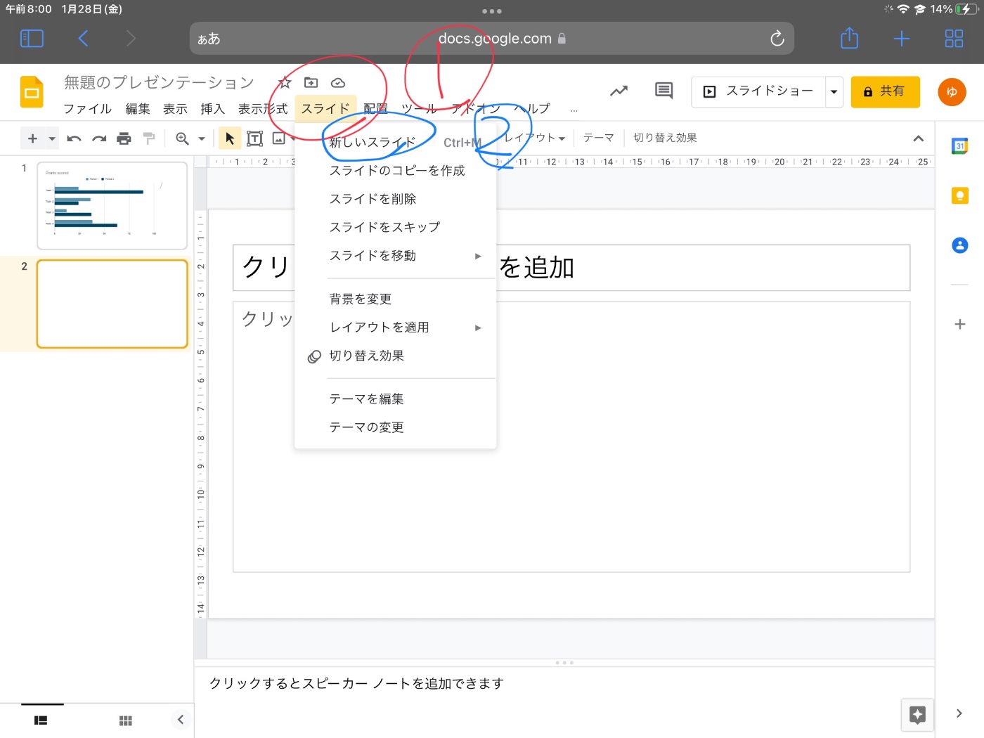Go back to the previous page in Safari
984x738 pixels.
tap(83, 39)
